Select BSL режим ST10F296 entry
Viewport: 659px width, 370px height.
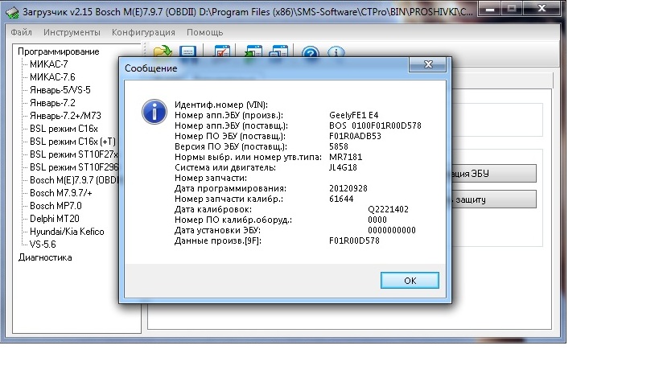74,167
